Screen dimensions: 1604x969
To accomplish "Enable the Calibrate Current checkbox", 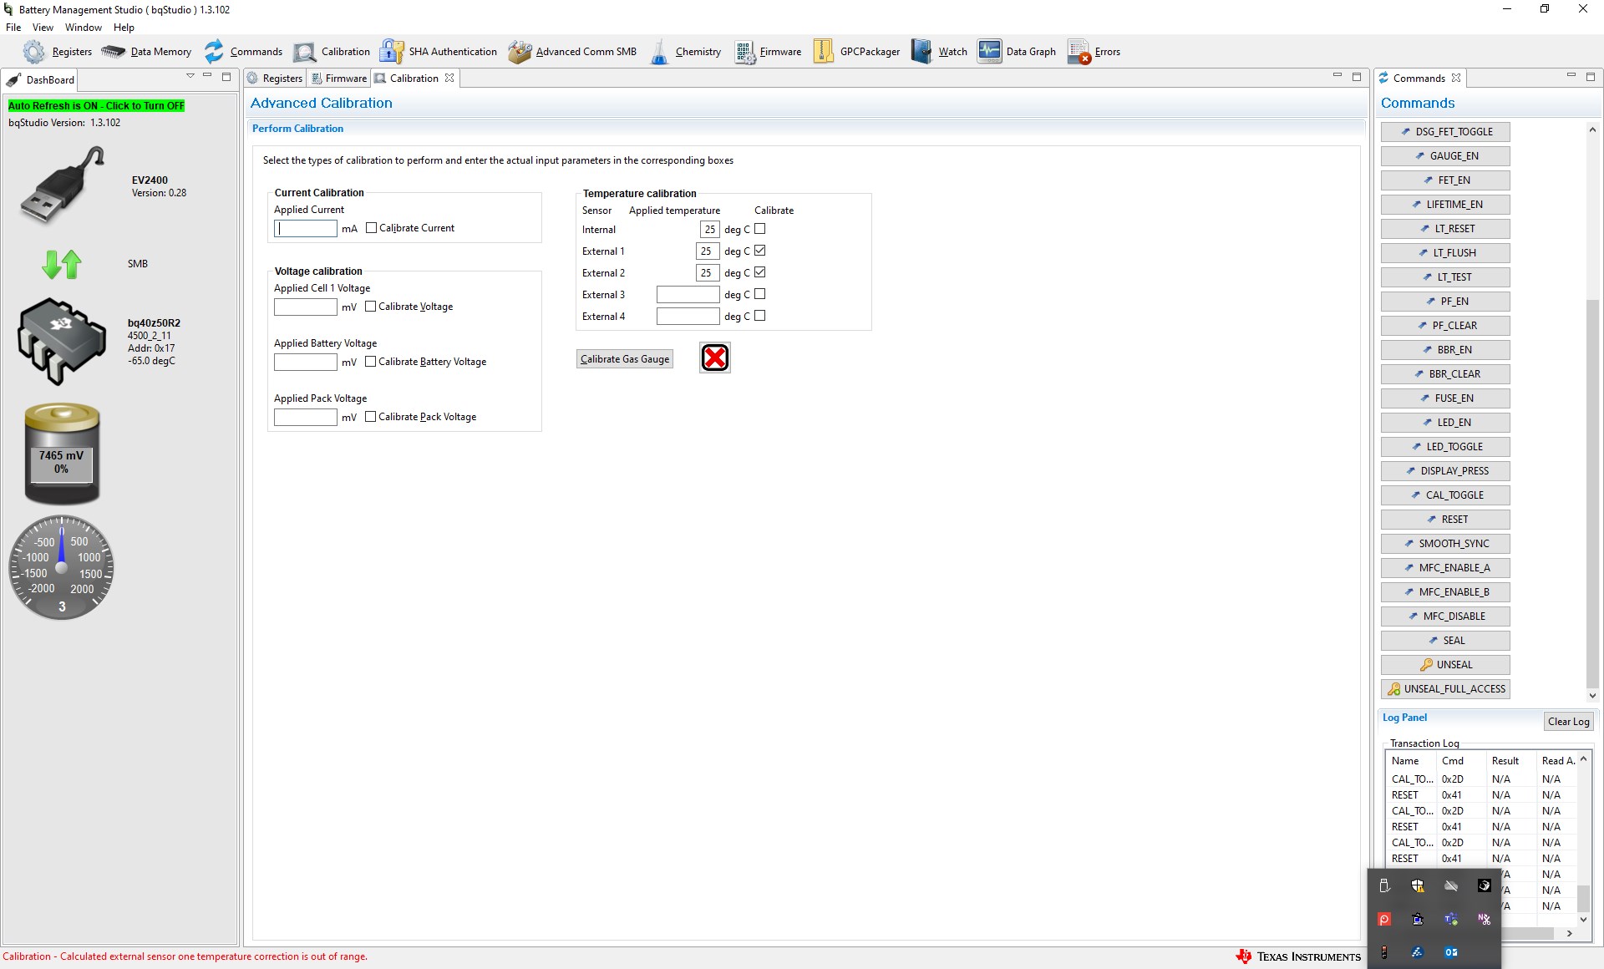I will [372, 228].
